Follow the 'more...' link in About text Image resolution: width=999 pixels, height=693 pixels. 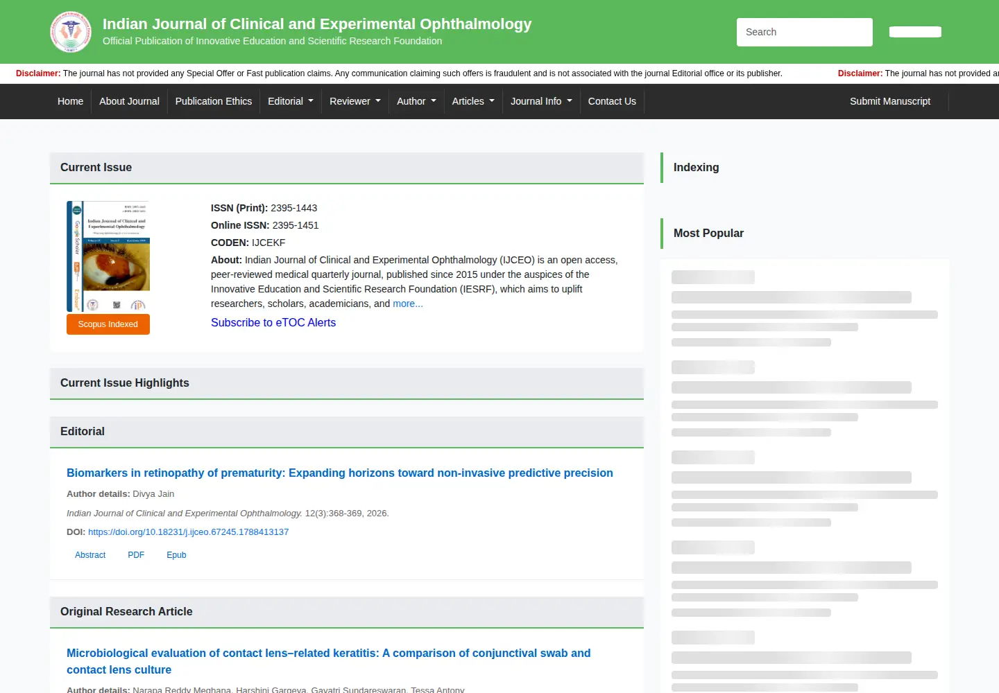coord(408,304)
